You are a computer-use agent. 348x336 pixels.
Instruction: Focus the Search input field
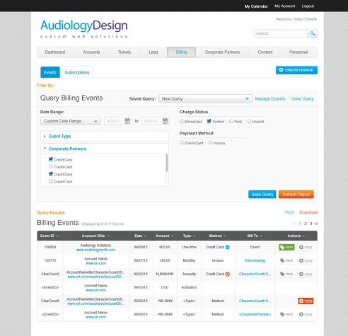(281, 33)
